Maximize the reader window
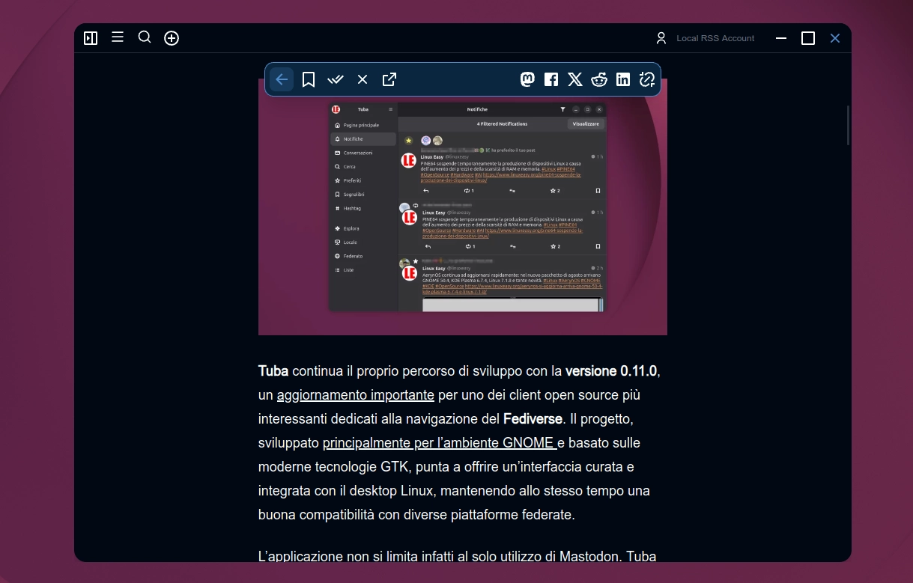 808,38
